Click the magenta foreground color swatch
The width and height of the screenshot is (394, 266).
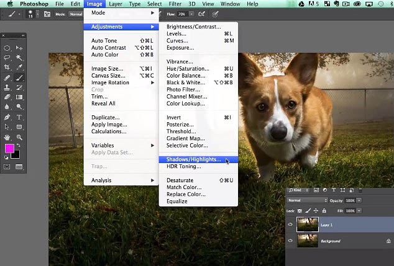click(9, 148)
